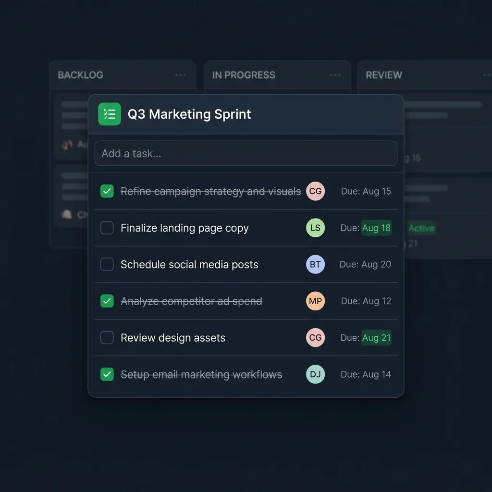Tick the Review design assets checkbox

(x=107, y=338)
